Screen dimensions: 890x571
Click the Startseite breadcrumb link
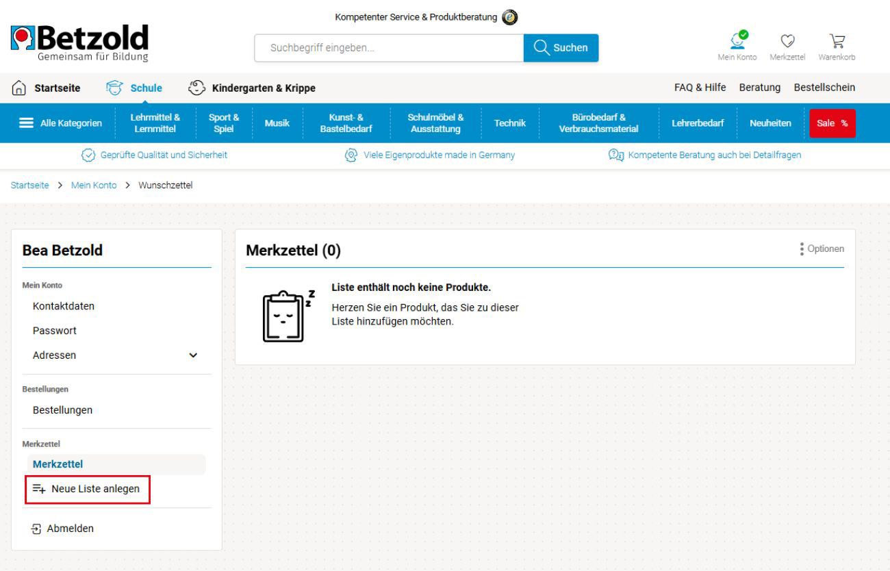point(29,186)
